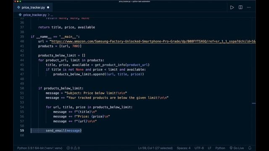
Task: Click the if __name__ == '__main__' line
Action: [x=55, y=37]
